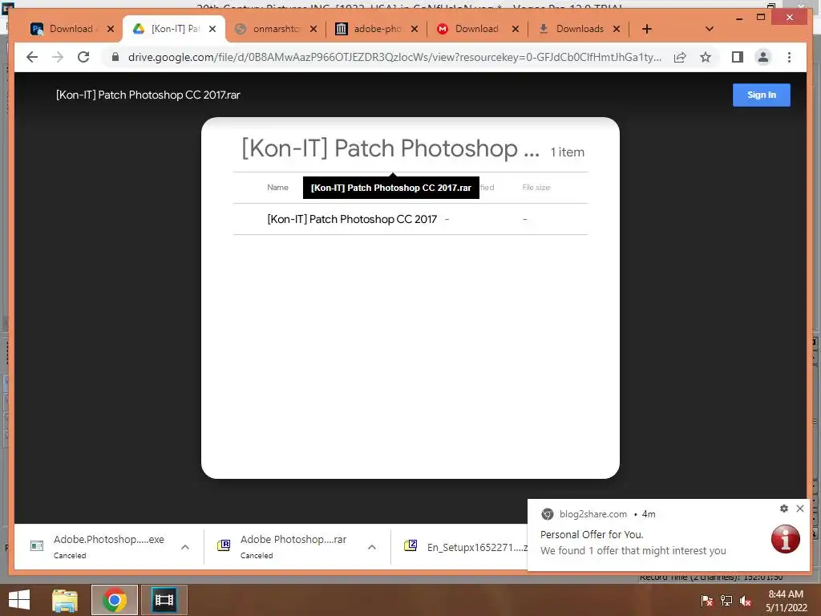Go back using the browser back arrow

[x=32, y=57]
